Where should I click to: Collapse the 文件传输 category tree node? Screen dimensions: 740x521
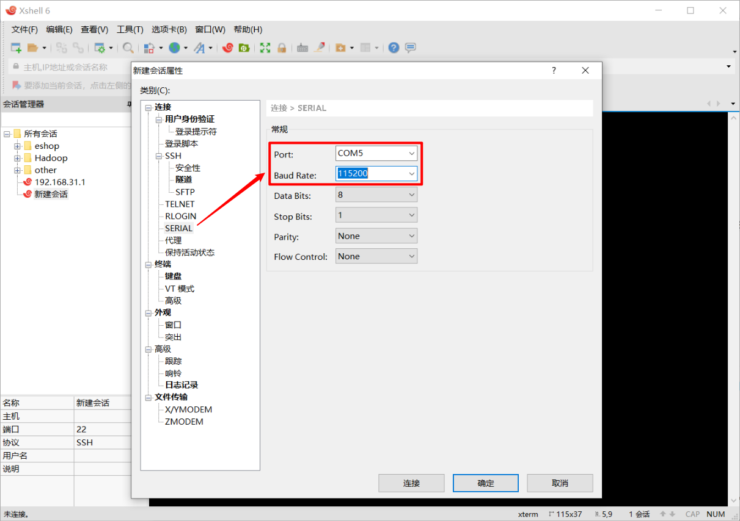coord(148,398)
